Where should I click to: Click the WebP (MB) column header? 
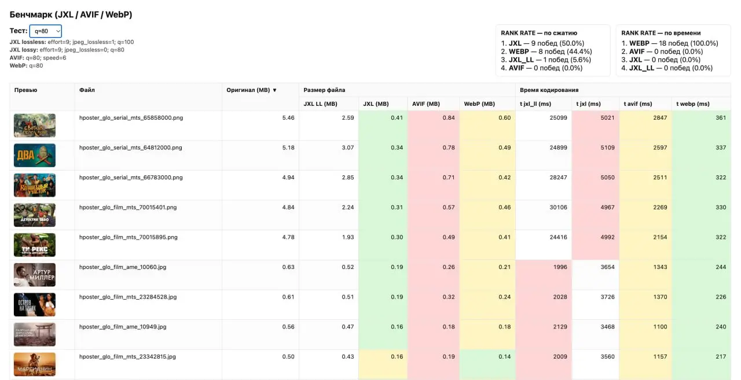(479, 104)
